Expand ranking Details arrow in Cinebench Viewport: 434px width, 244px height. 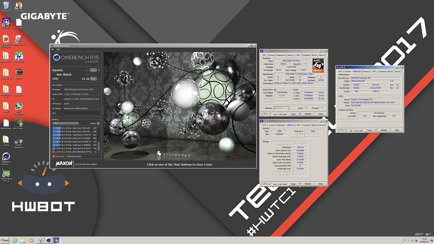tap(98, 123)
